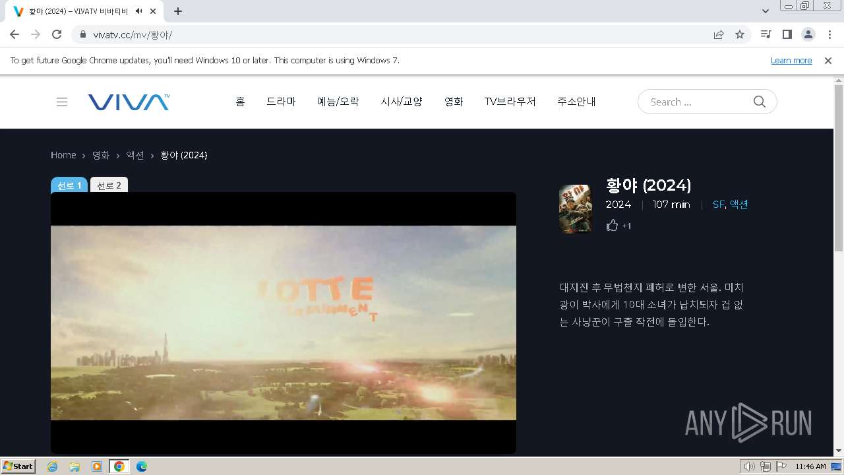The image size is (844, 475).
Task: Open the Chrome profile avatar
Action: 808,34
